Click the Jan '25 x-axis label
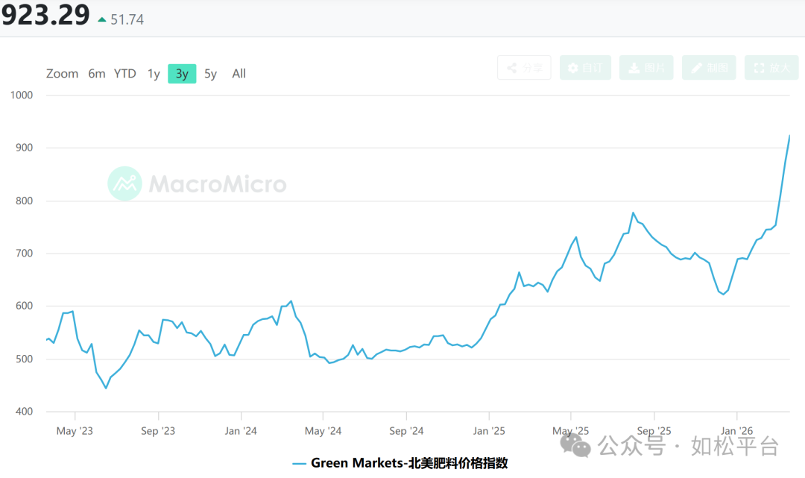Screen dimensions: 805x478 [490, 430]
